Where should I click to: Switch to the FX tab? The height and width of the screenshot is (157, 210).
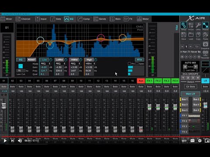point(128,19)
